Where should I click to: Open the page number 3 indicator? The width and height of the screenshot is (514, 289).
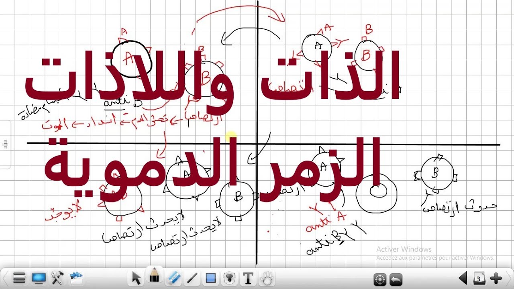[x=479, y=278]
